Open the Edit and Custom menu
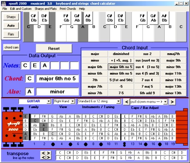Image resolution: width=190 pixels, height=163 pixels. [x=21, y=9]
